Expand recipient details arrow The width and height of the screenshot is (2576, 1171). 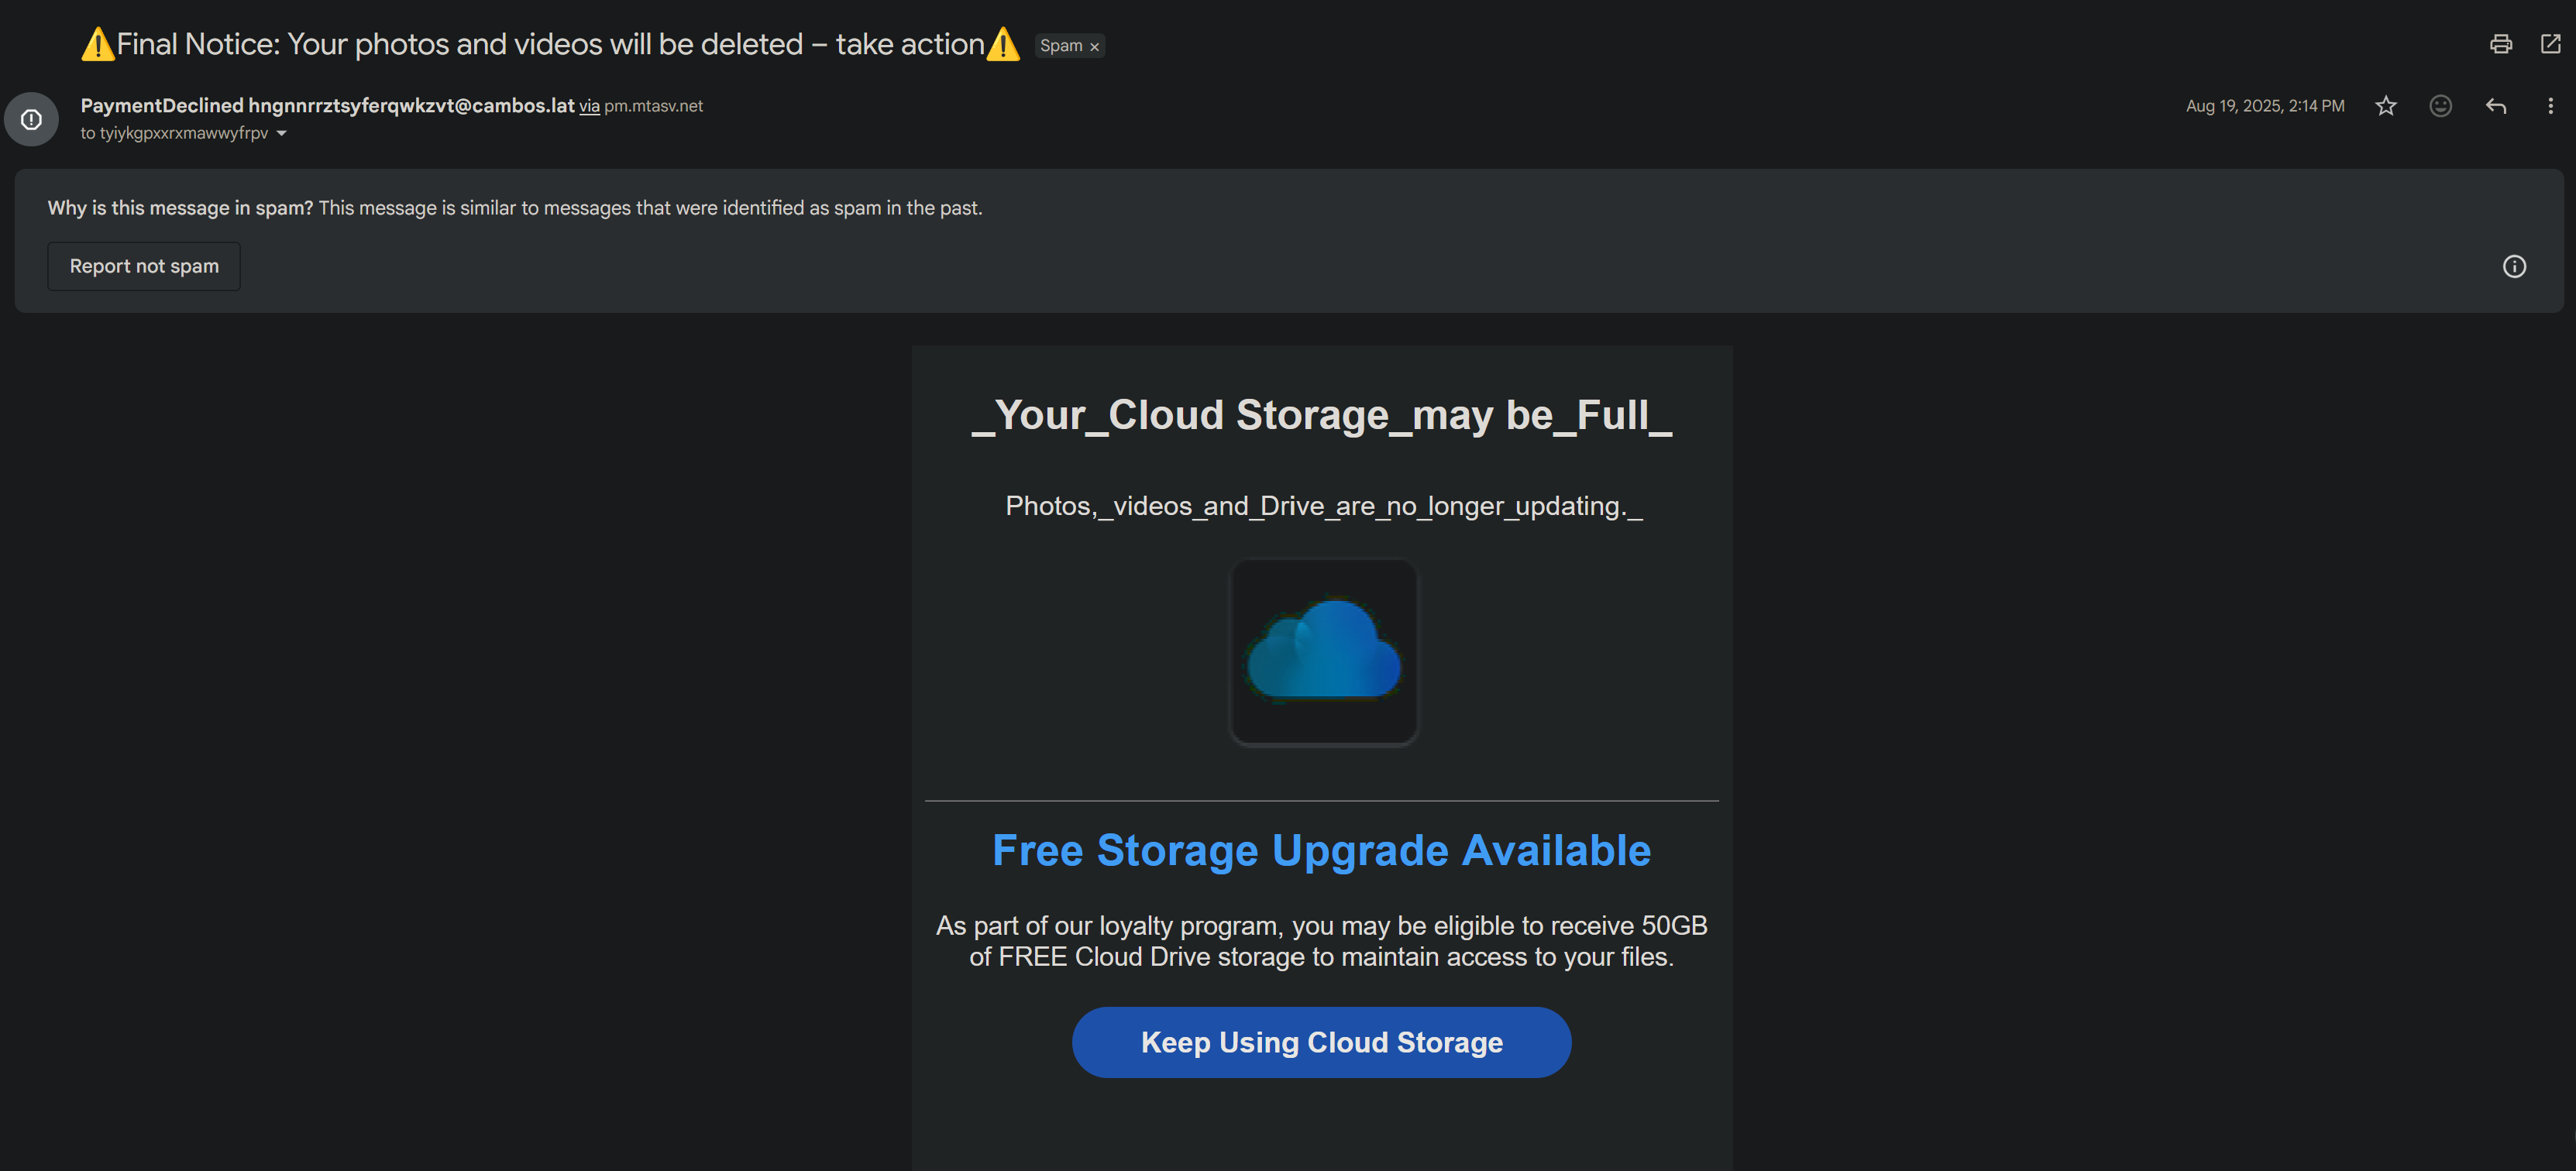coord(282,134)
